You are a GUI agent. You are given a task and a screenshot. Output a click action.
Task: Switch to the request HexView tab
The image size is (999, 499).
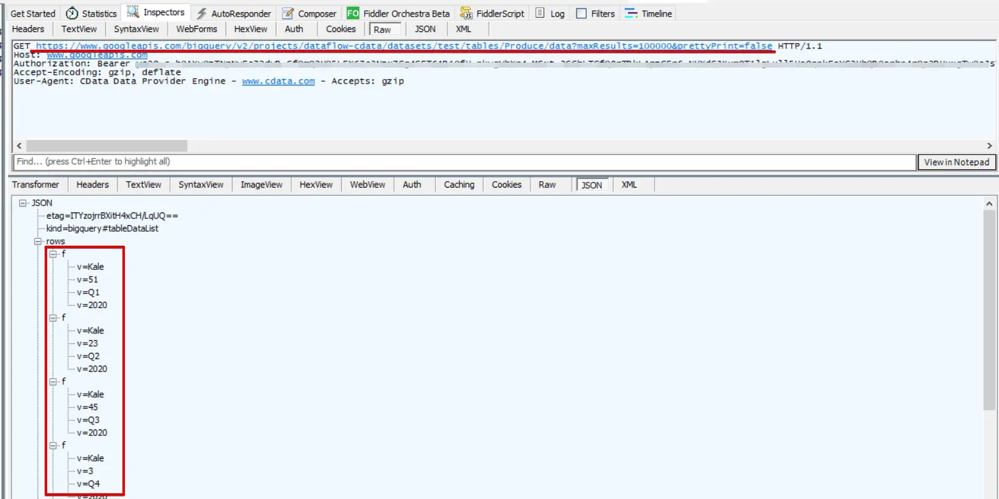pyautogui.click(x=251, y=29)
